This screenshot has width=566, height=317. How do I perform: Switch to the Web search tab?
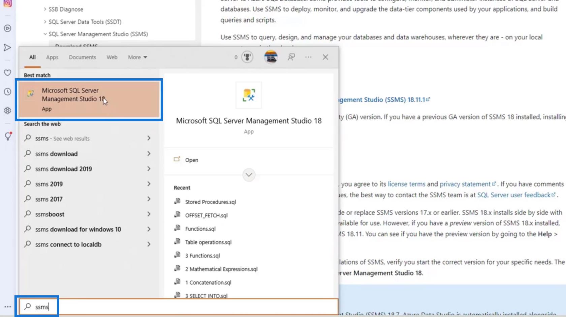[x=112, y=57]
